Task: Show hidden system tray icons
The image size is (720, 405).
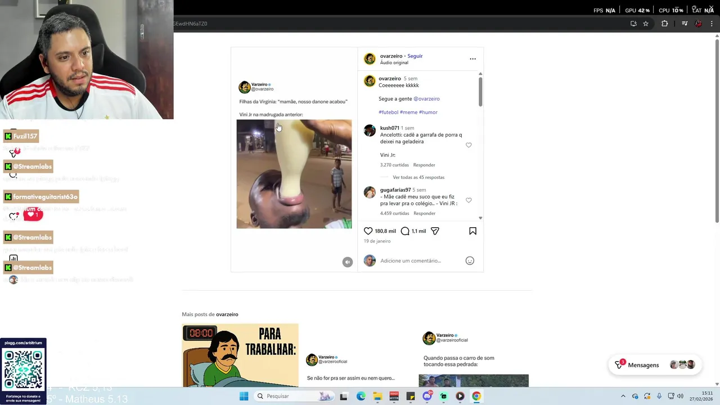Action: click(x=623, y=396)
